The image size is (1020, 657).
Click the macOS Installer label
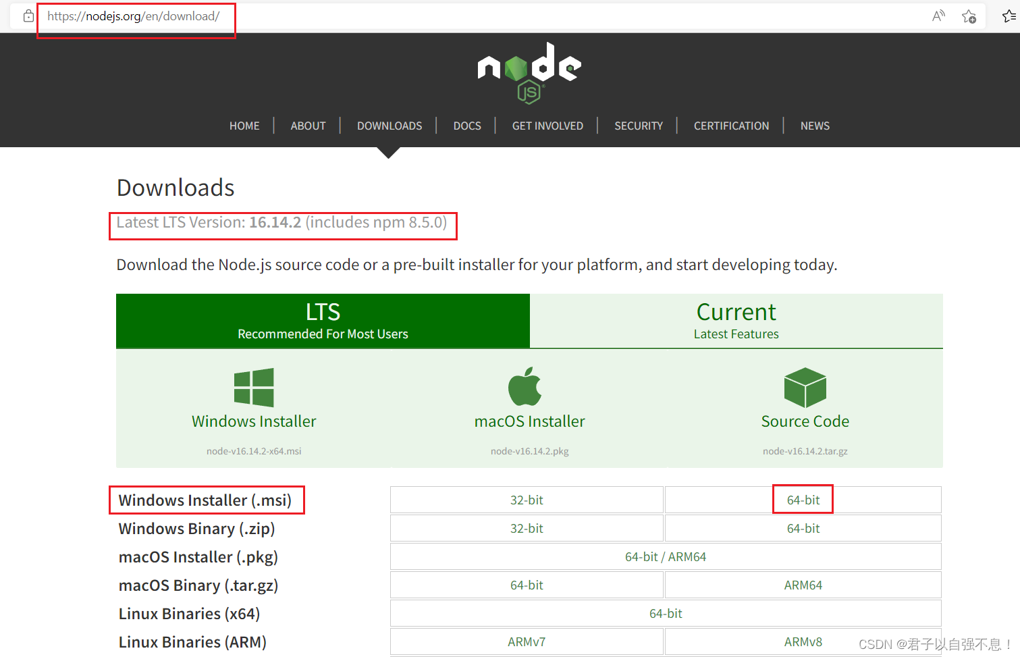click(x=530, y=421)
